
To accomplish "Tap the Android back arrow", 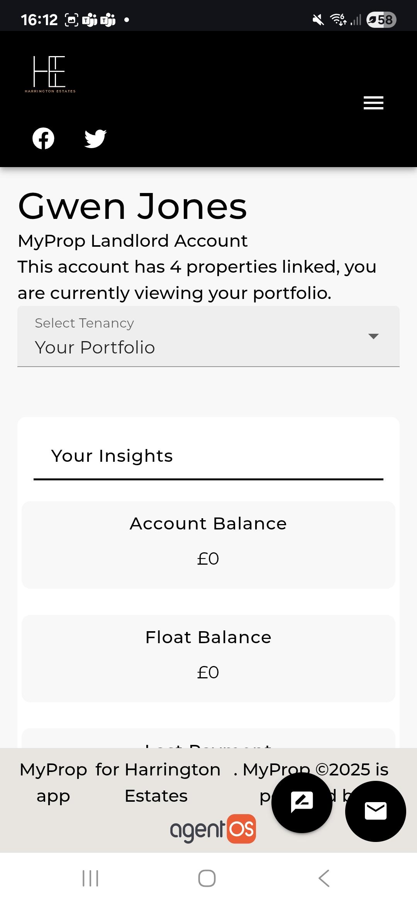I will (324, 878).
